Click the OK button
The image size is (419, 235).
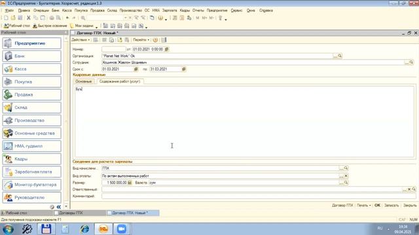pyautogui.click(x=377, y=206)
